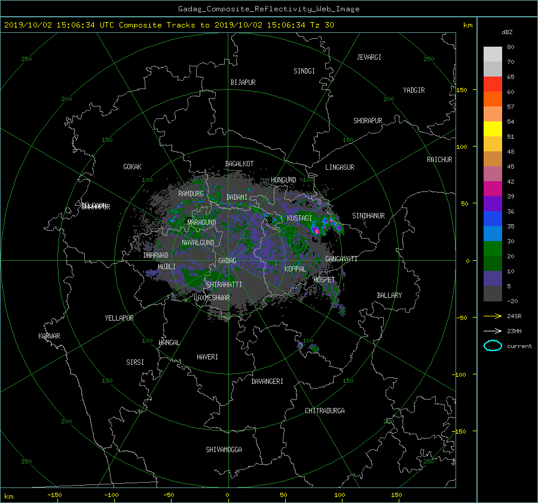Click the KUSTAGI city label
Viewport: 538px width, 503px height.
click(x=299, y=218)
